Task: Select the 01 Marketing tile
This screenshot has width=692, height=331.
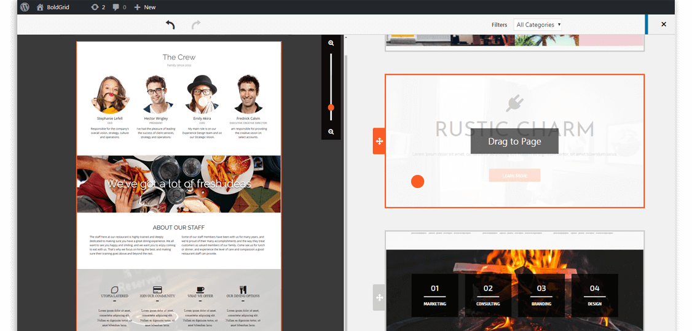Action: [x=434, y=295]
